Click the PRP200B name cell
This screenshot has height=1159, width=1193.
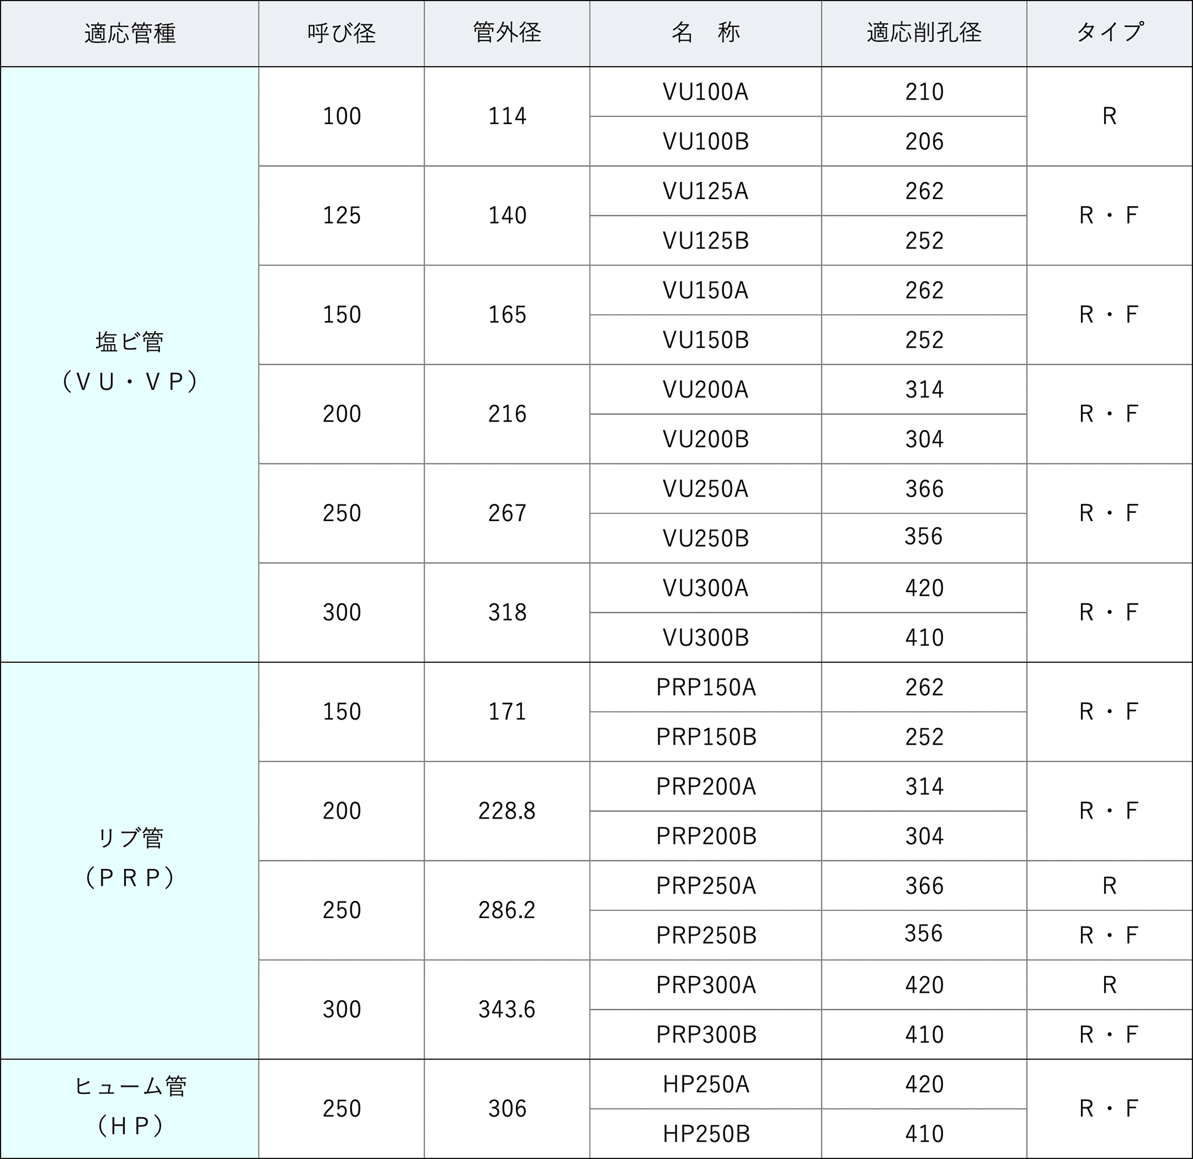pos(706,836)
